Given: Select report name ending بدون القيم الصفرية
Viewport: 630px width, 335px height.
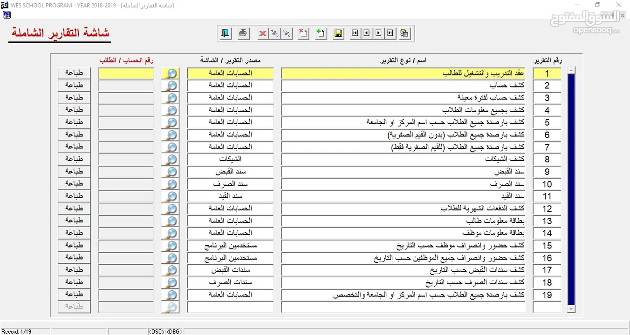Looking at the screenshot, I should coord(404,135).
